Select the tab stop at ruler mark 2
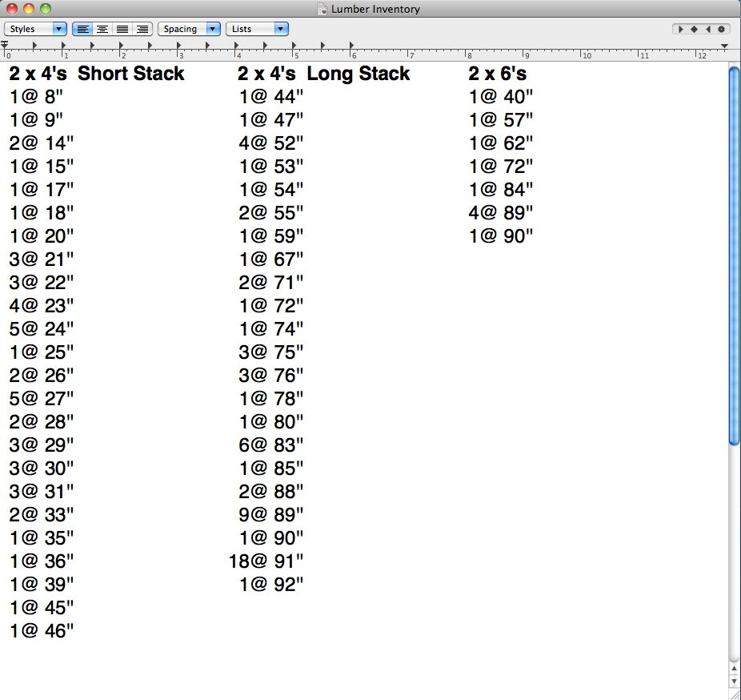Screen dimensions: 741x700 [x=121, y=46]
